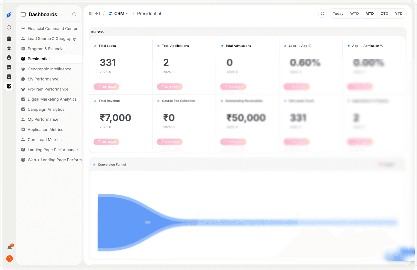Click the search icon in Dashboards header
The image size is (417, 270).
(x=74, y=14)
